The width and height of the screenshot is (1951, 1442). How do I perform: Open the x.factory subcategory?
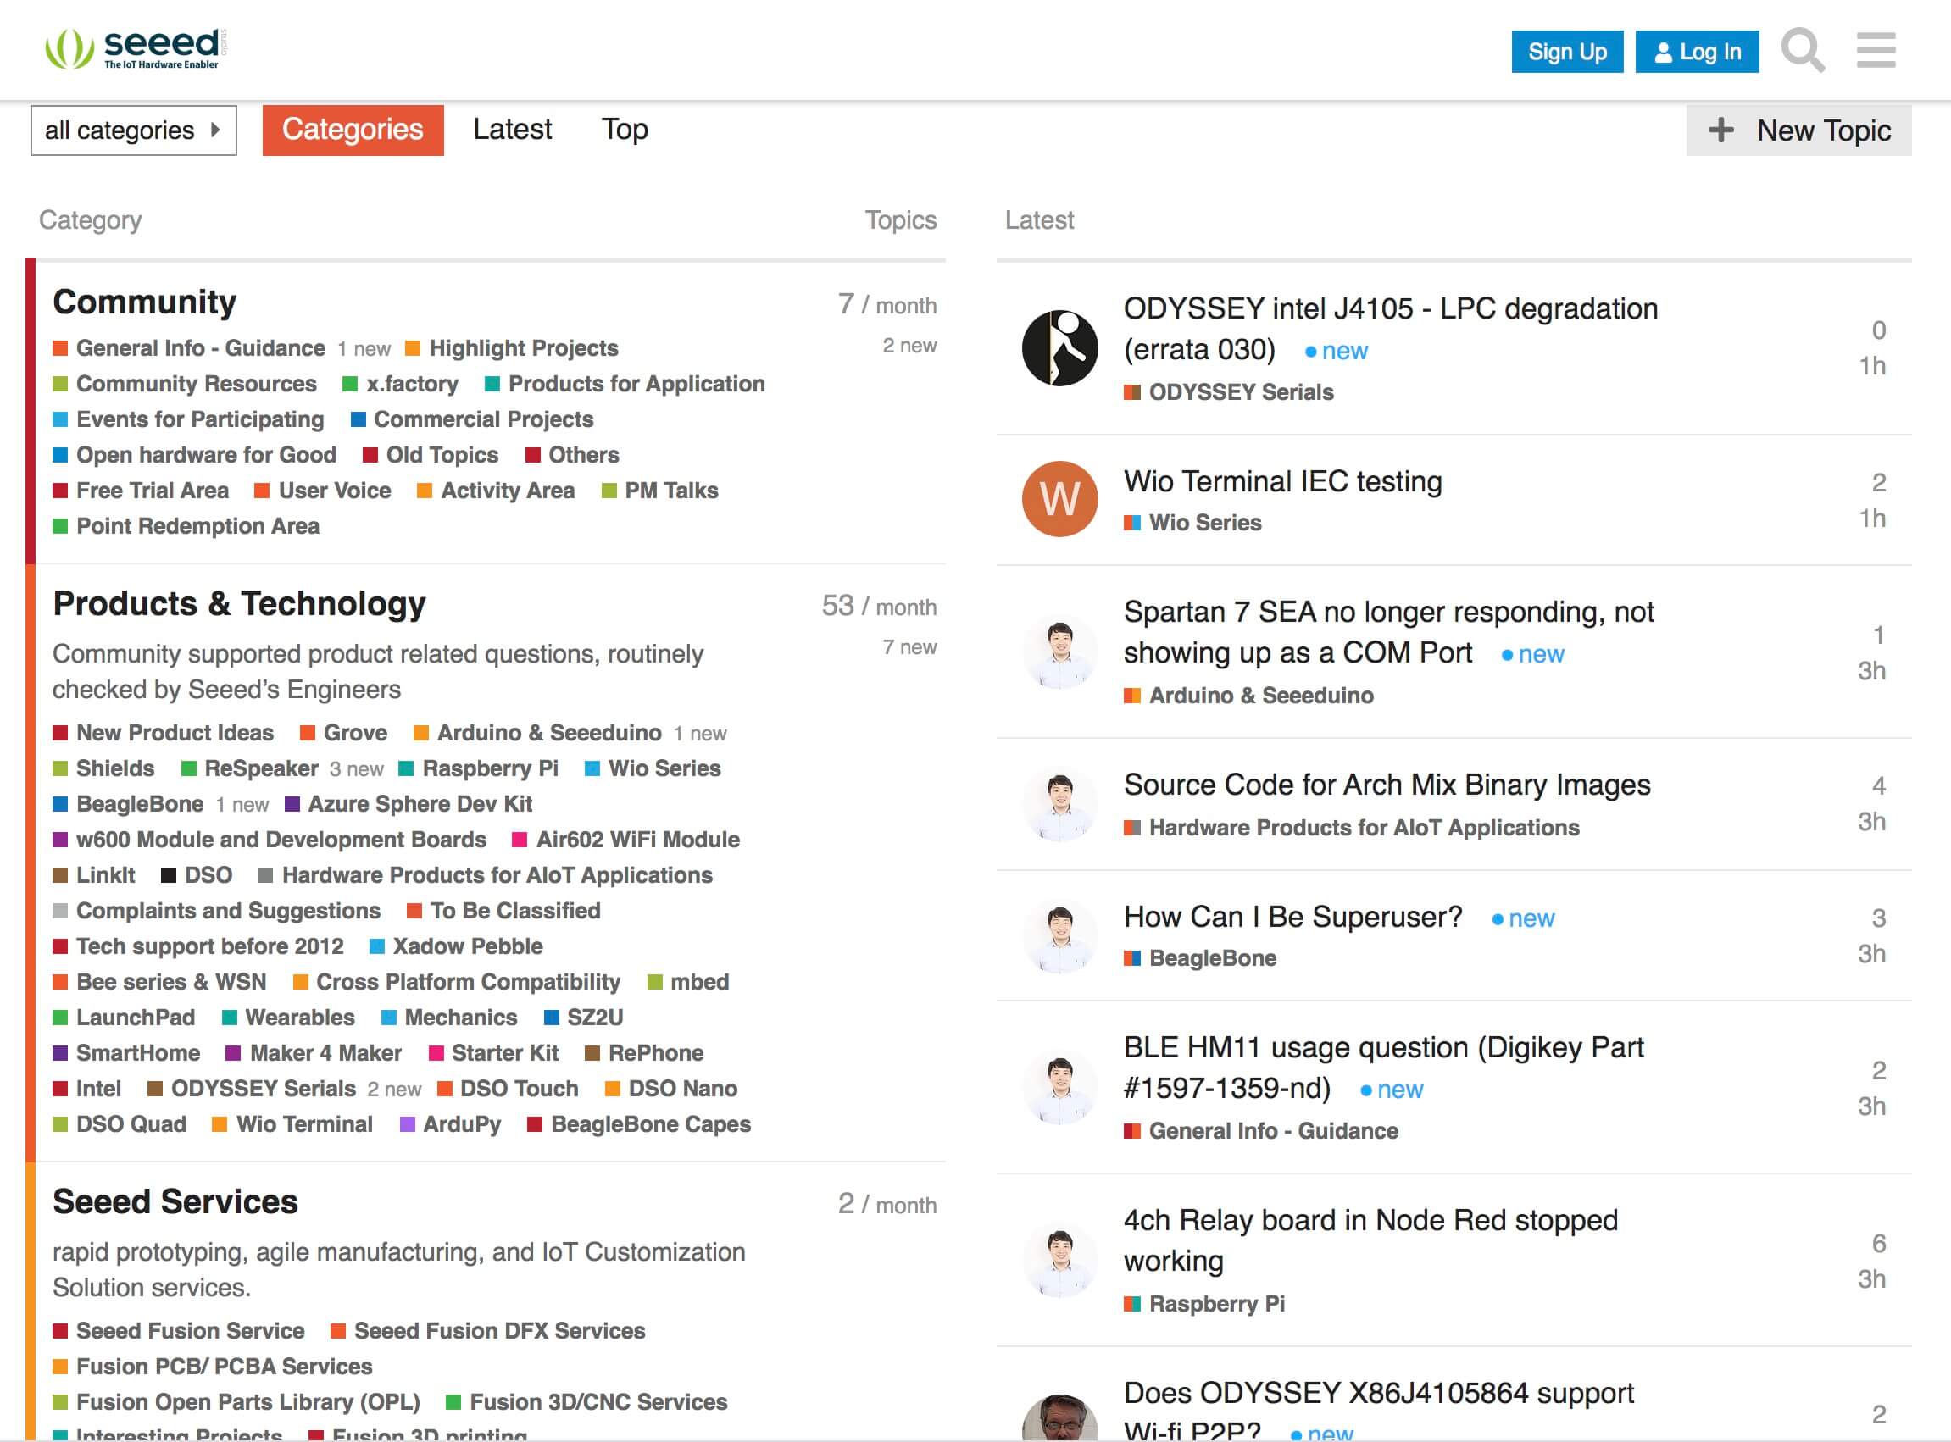pyautogui.click(x=401, y=384)
